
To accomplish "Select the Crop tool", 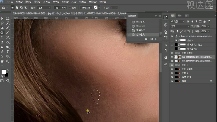I will click(x=2, y=28).
